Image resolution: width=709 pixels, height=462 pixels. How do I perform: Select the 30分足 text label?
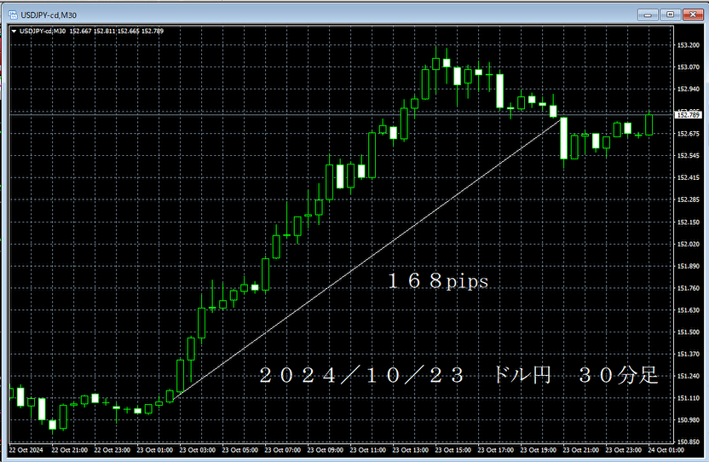(619, 375)
